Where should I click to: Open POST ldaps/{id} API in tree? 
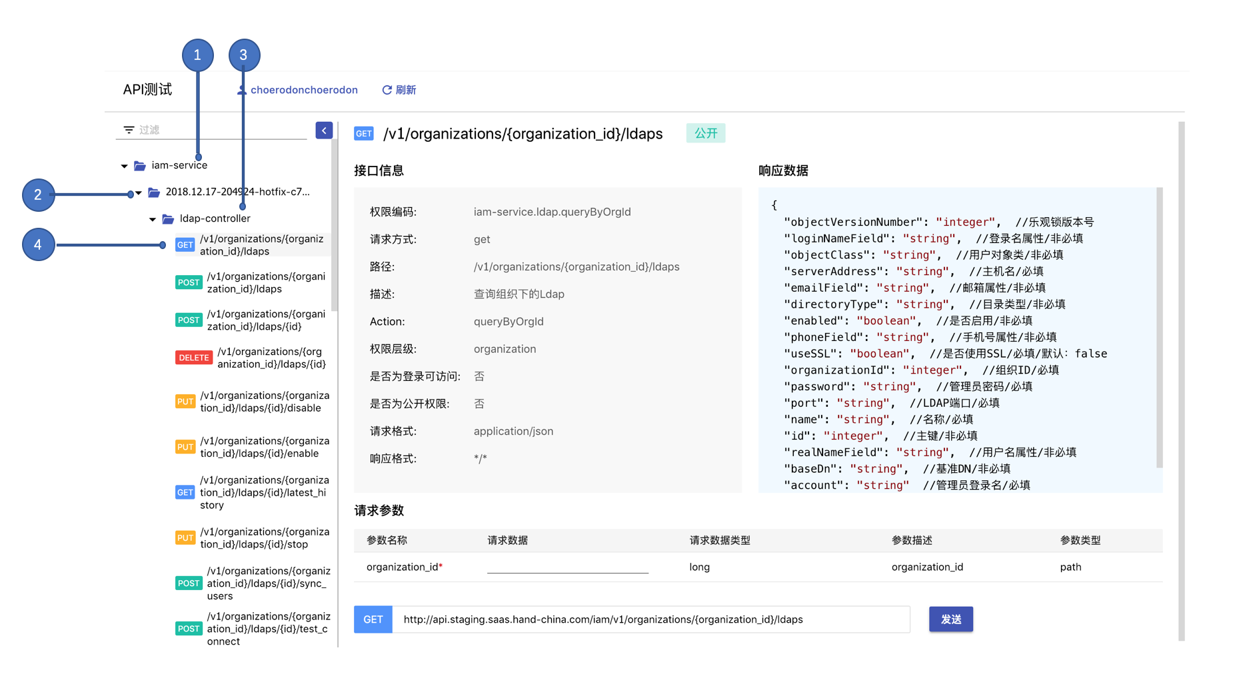tap(266, 320)
